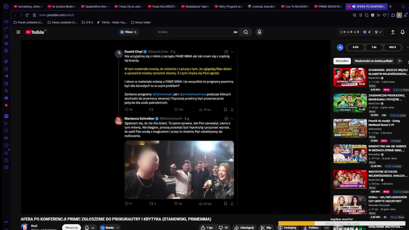Reload the current YouTube page
The image size is (409, 230).
(x=27, y=15)
